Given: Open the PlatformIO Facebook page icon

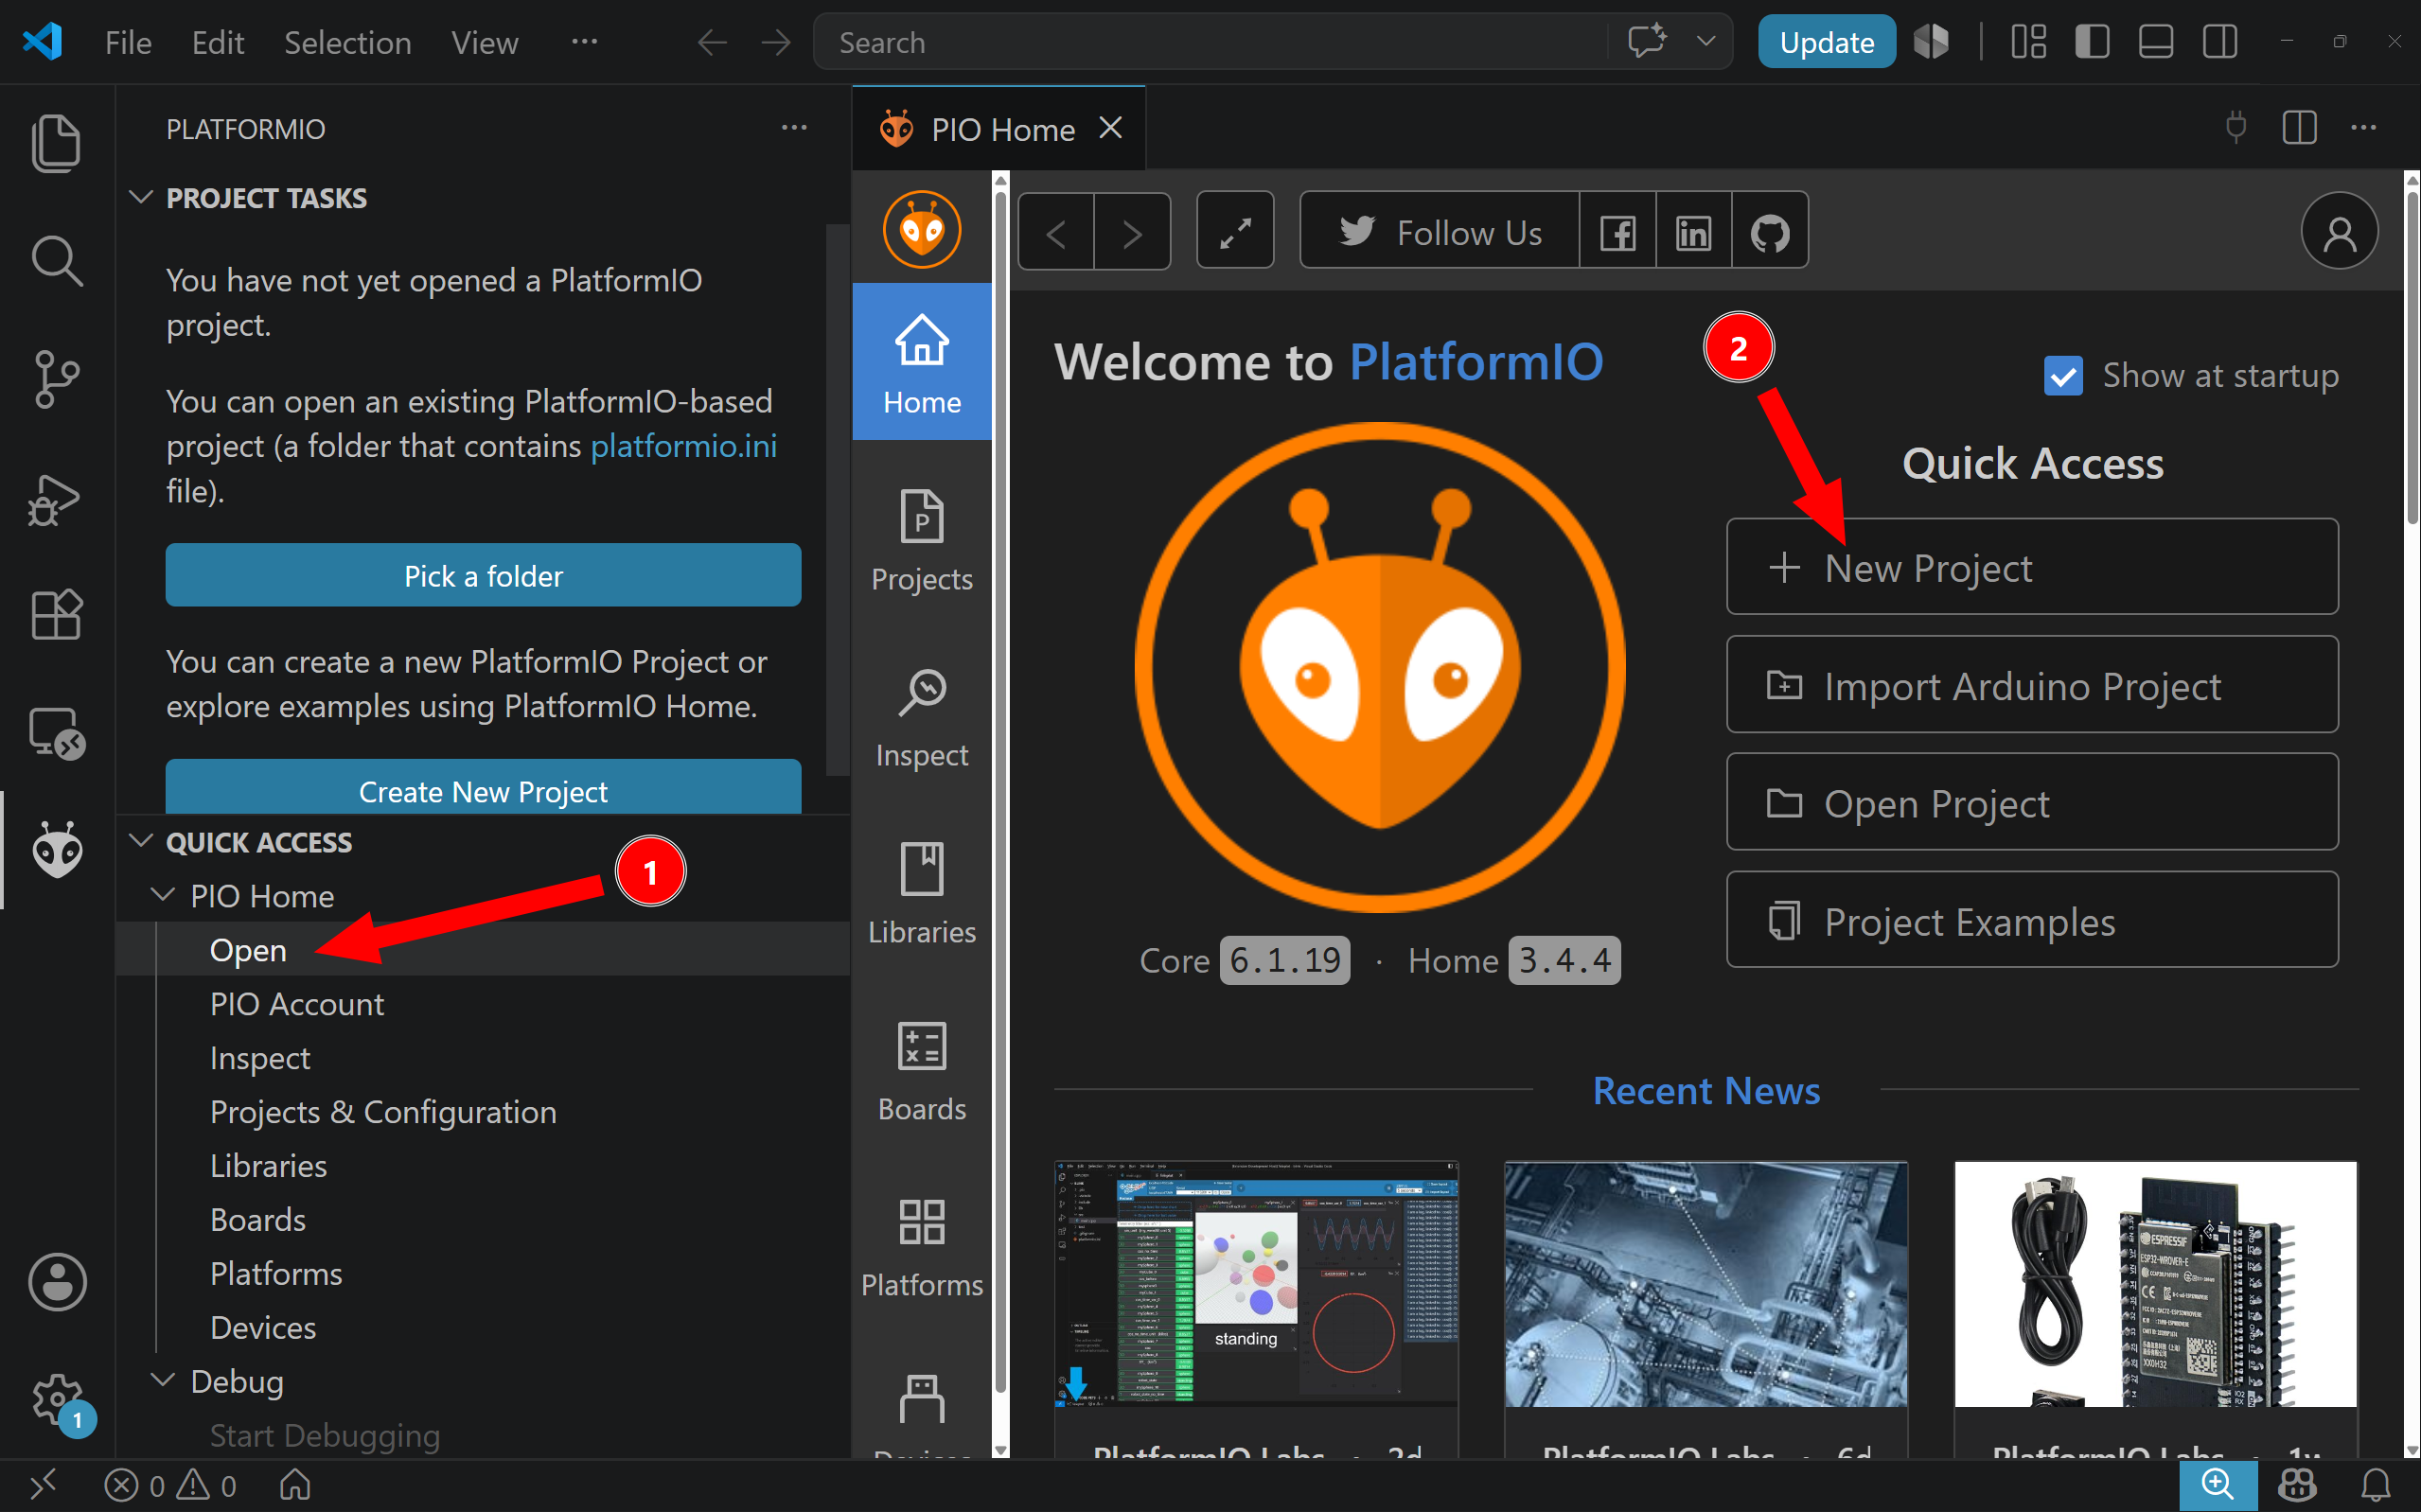Looking at the screenshot, I should [x=1617, y=232].
